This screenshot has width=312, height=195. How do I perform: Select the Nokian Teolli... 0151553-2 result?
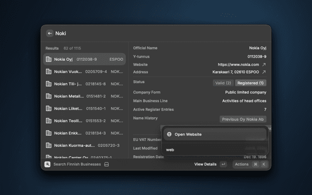click(84, 121)
